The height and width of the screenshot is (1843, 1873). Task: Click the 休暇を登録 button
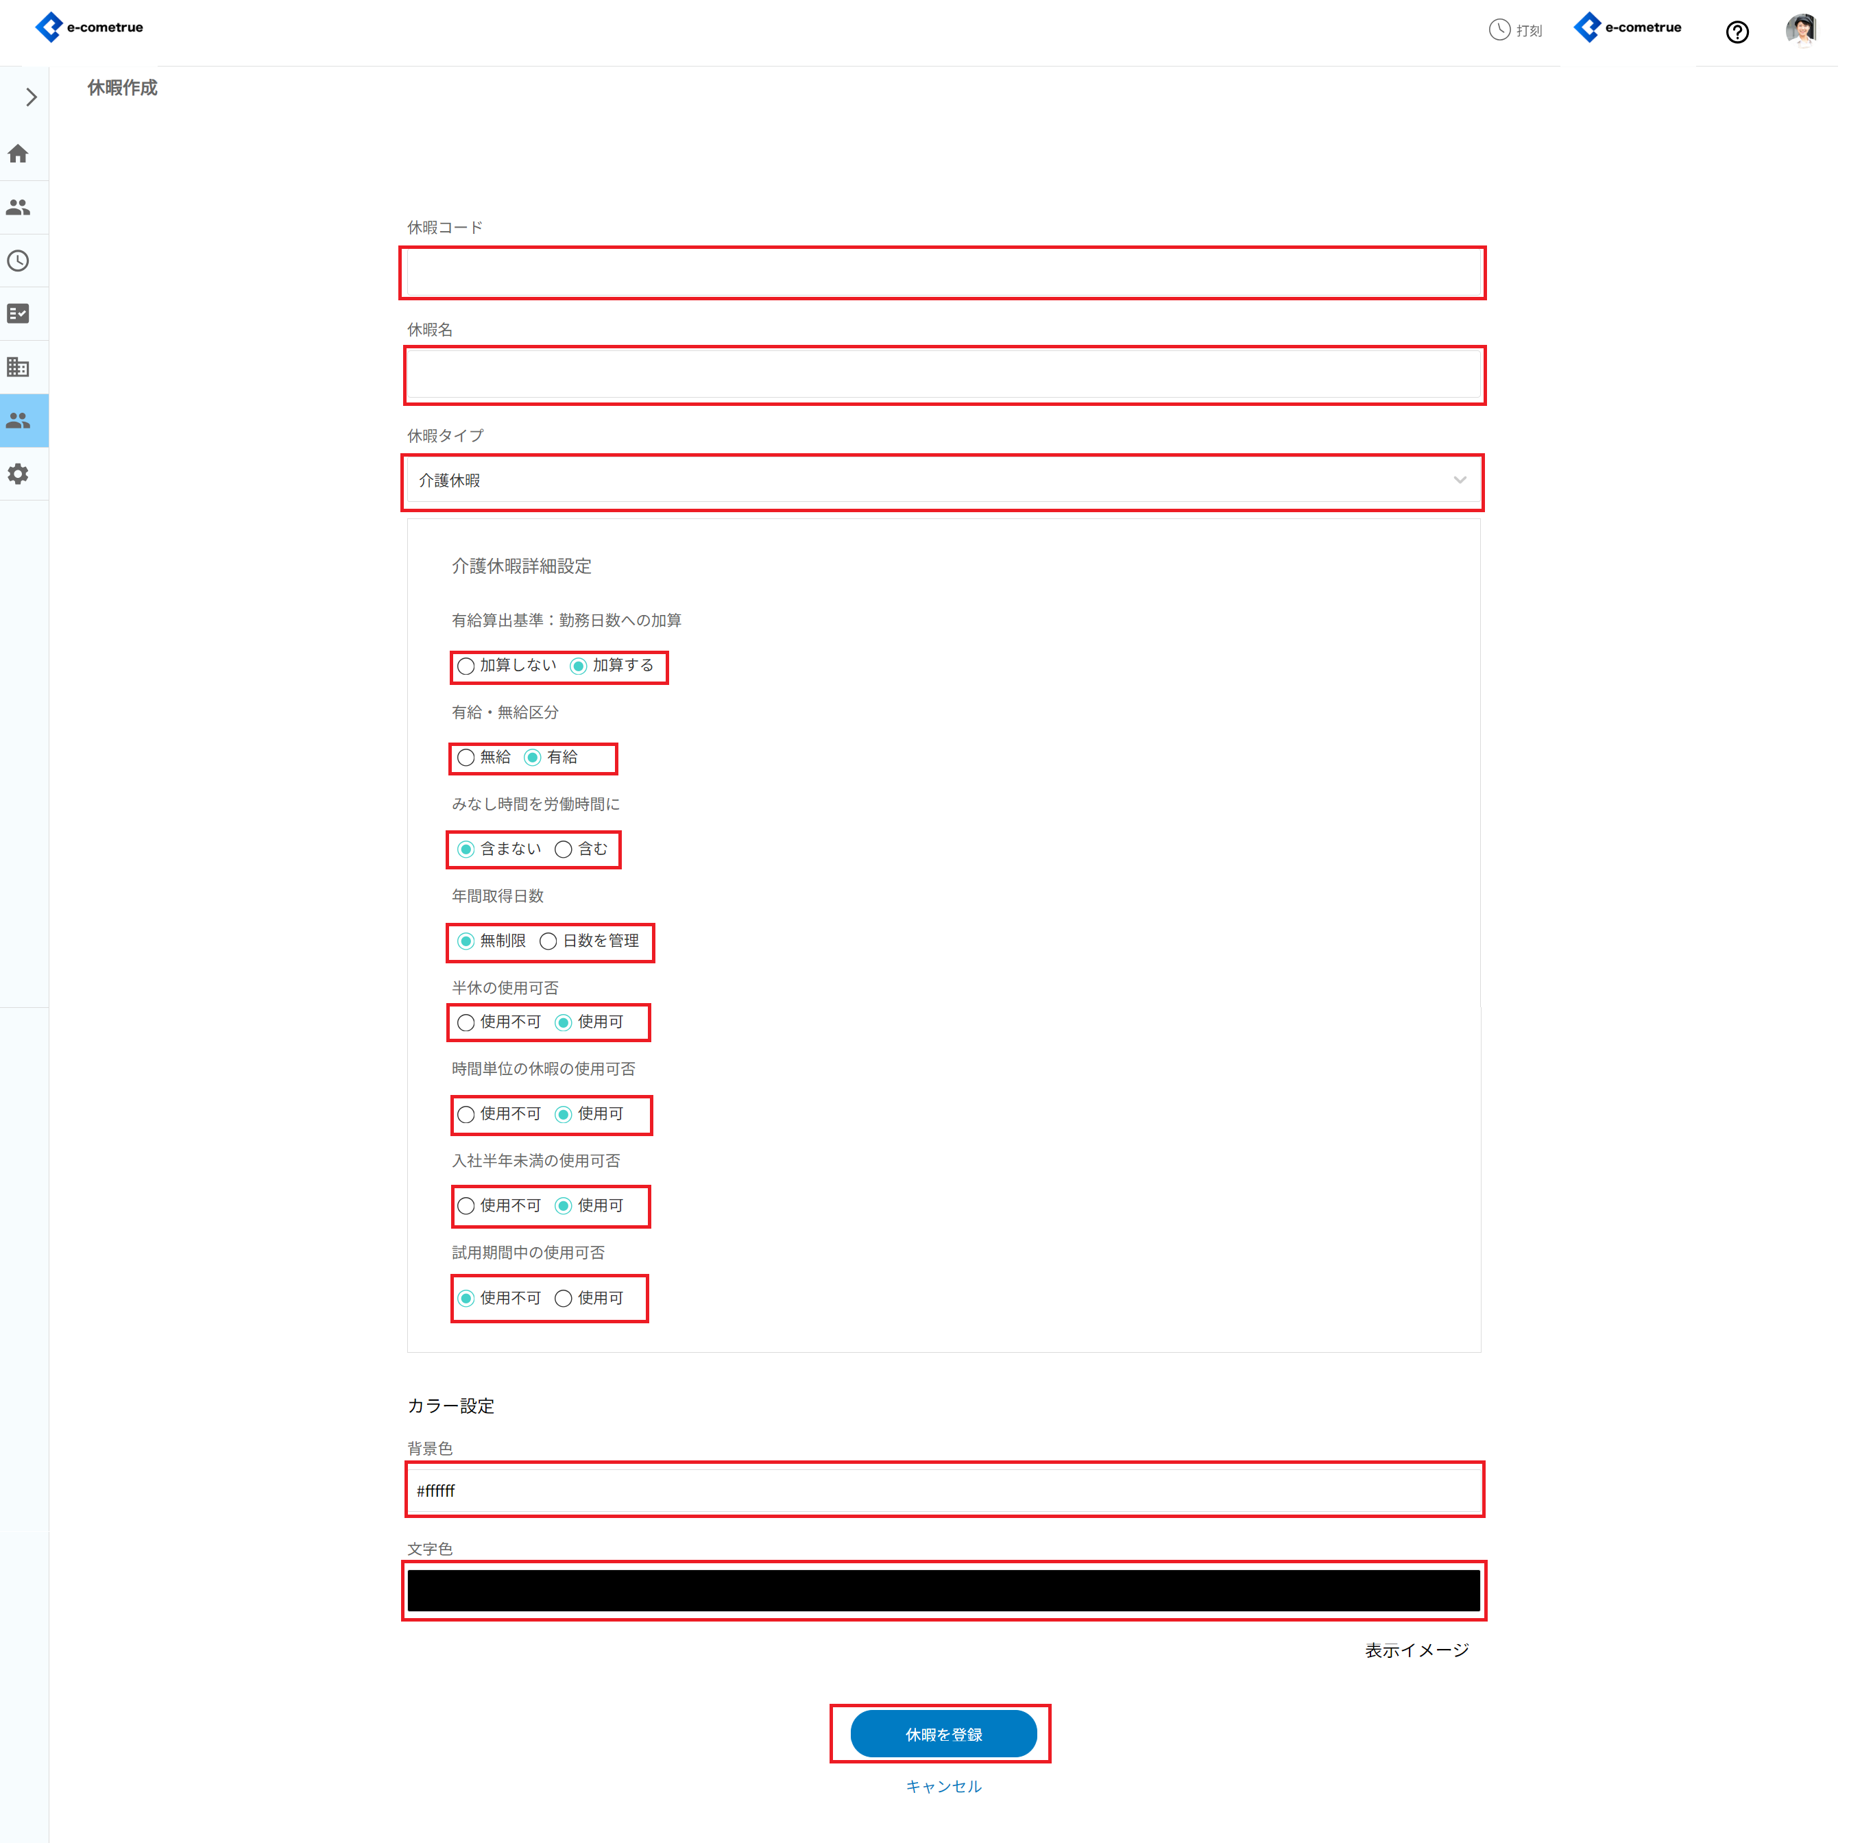pyautogui.click(x=943, y=1733)
